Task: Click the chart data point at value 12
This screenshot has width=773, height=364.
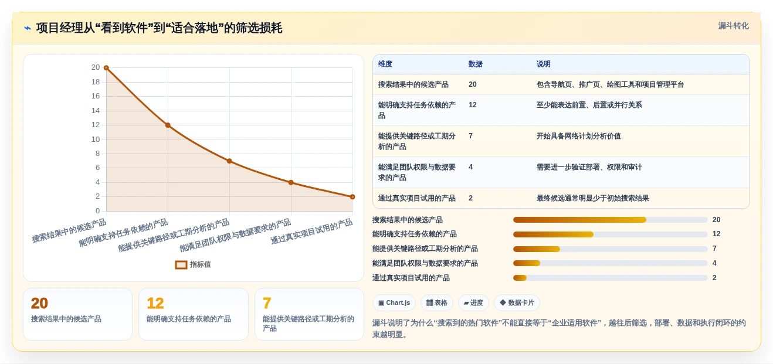Action: pyautogui.click(x=168, y=125)
